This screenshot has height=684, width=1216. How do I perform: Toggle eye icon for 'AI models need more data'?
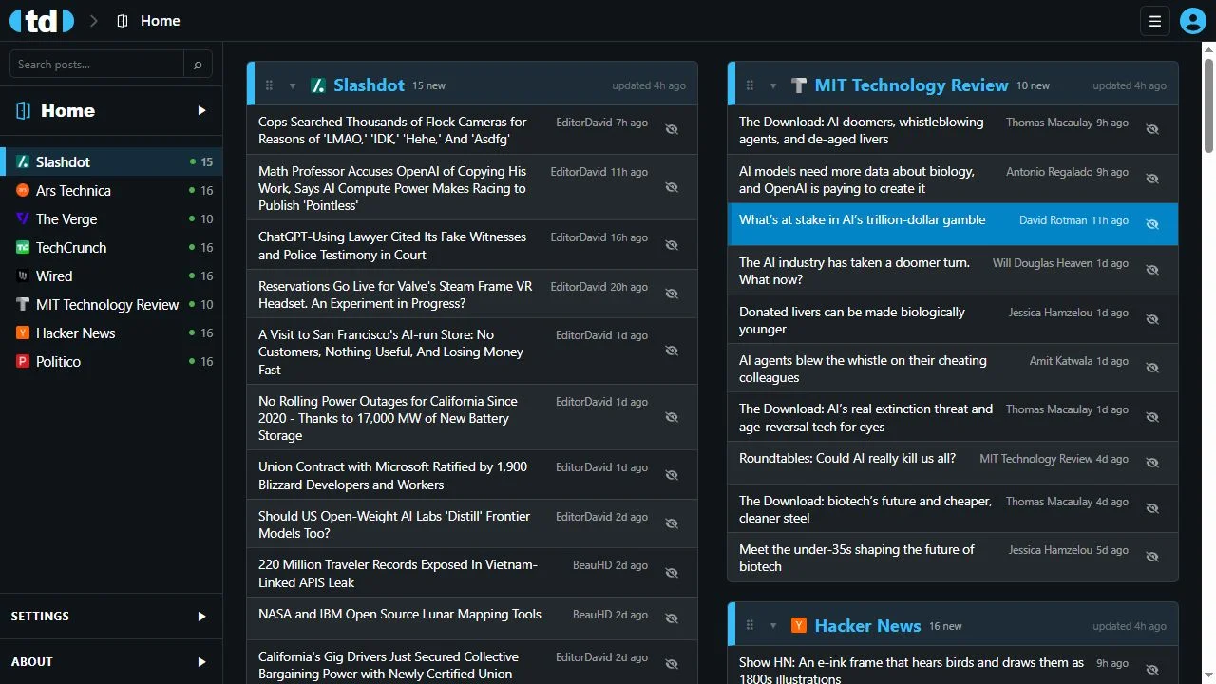tap(1152, 179)
